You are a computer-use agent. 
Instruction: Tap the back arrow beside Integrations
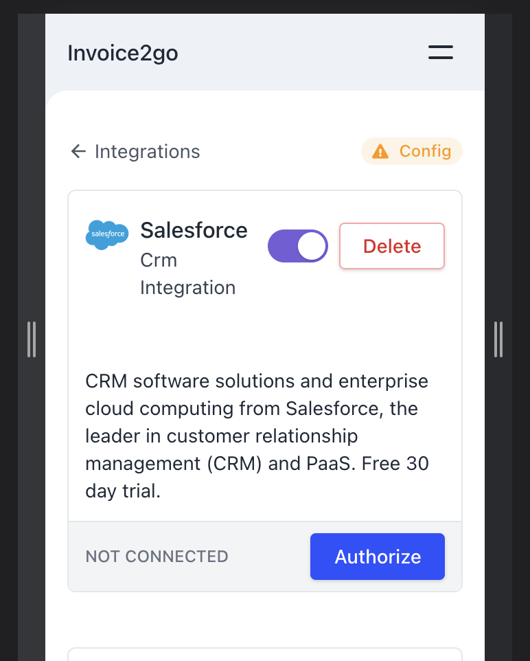78,151
